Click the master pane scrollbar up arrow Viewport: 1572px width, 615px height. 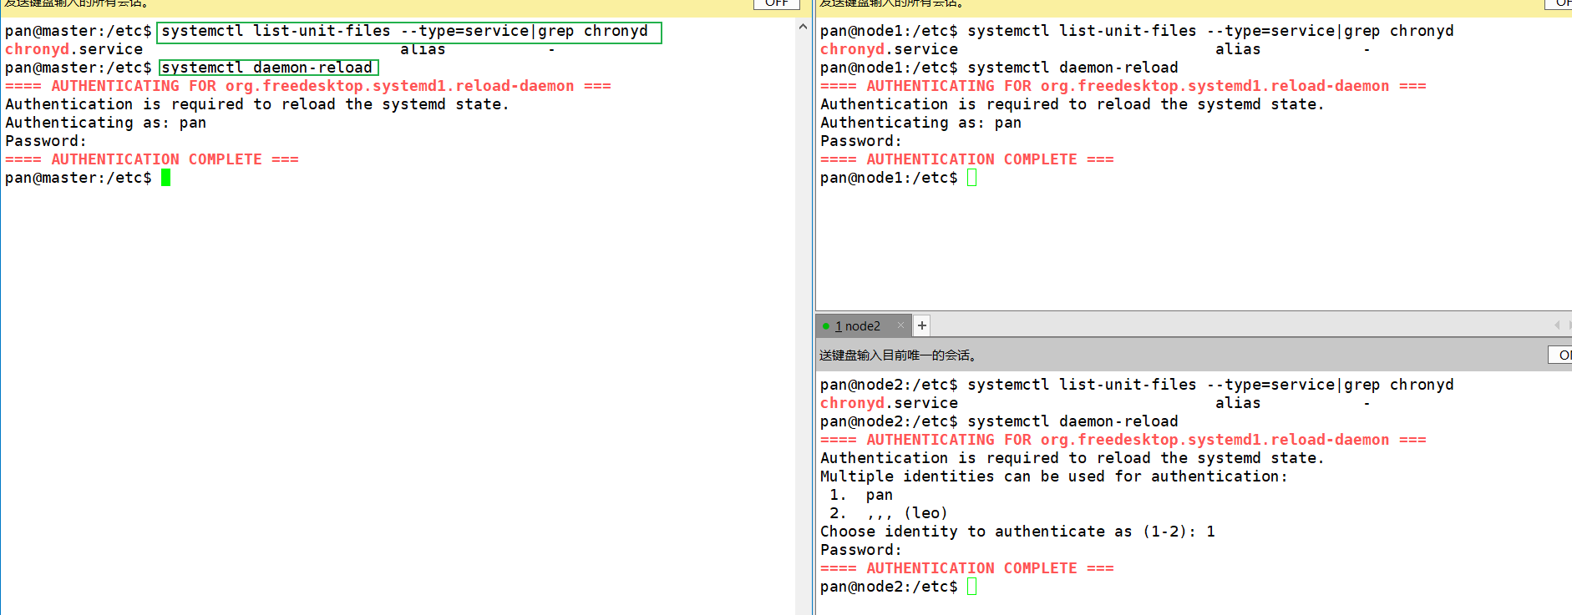point(803,27)
